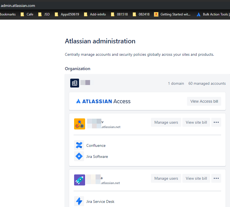Screen dimensions: 230x207
Task: Click the Atlassian administration page title
Action: [x=100, y=41]
